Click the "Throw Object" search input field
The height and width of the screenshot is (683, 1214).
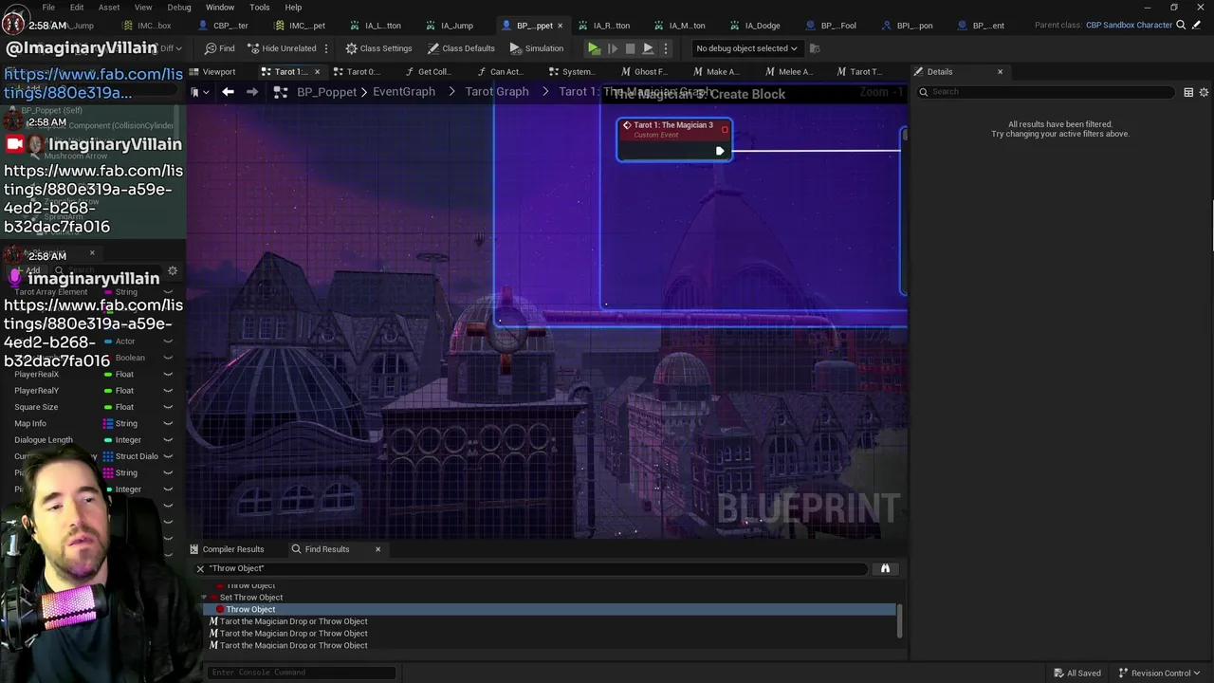coord(537,568)
